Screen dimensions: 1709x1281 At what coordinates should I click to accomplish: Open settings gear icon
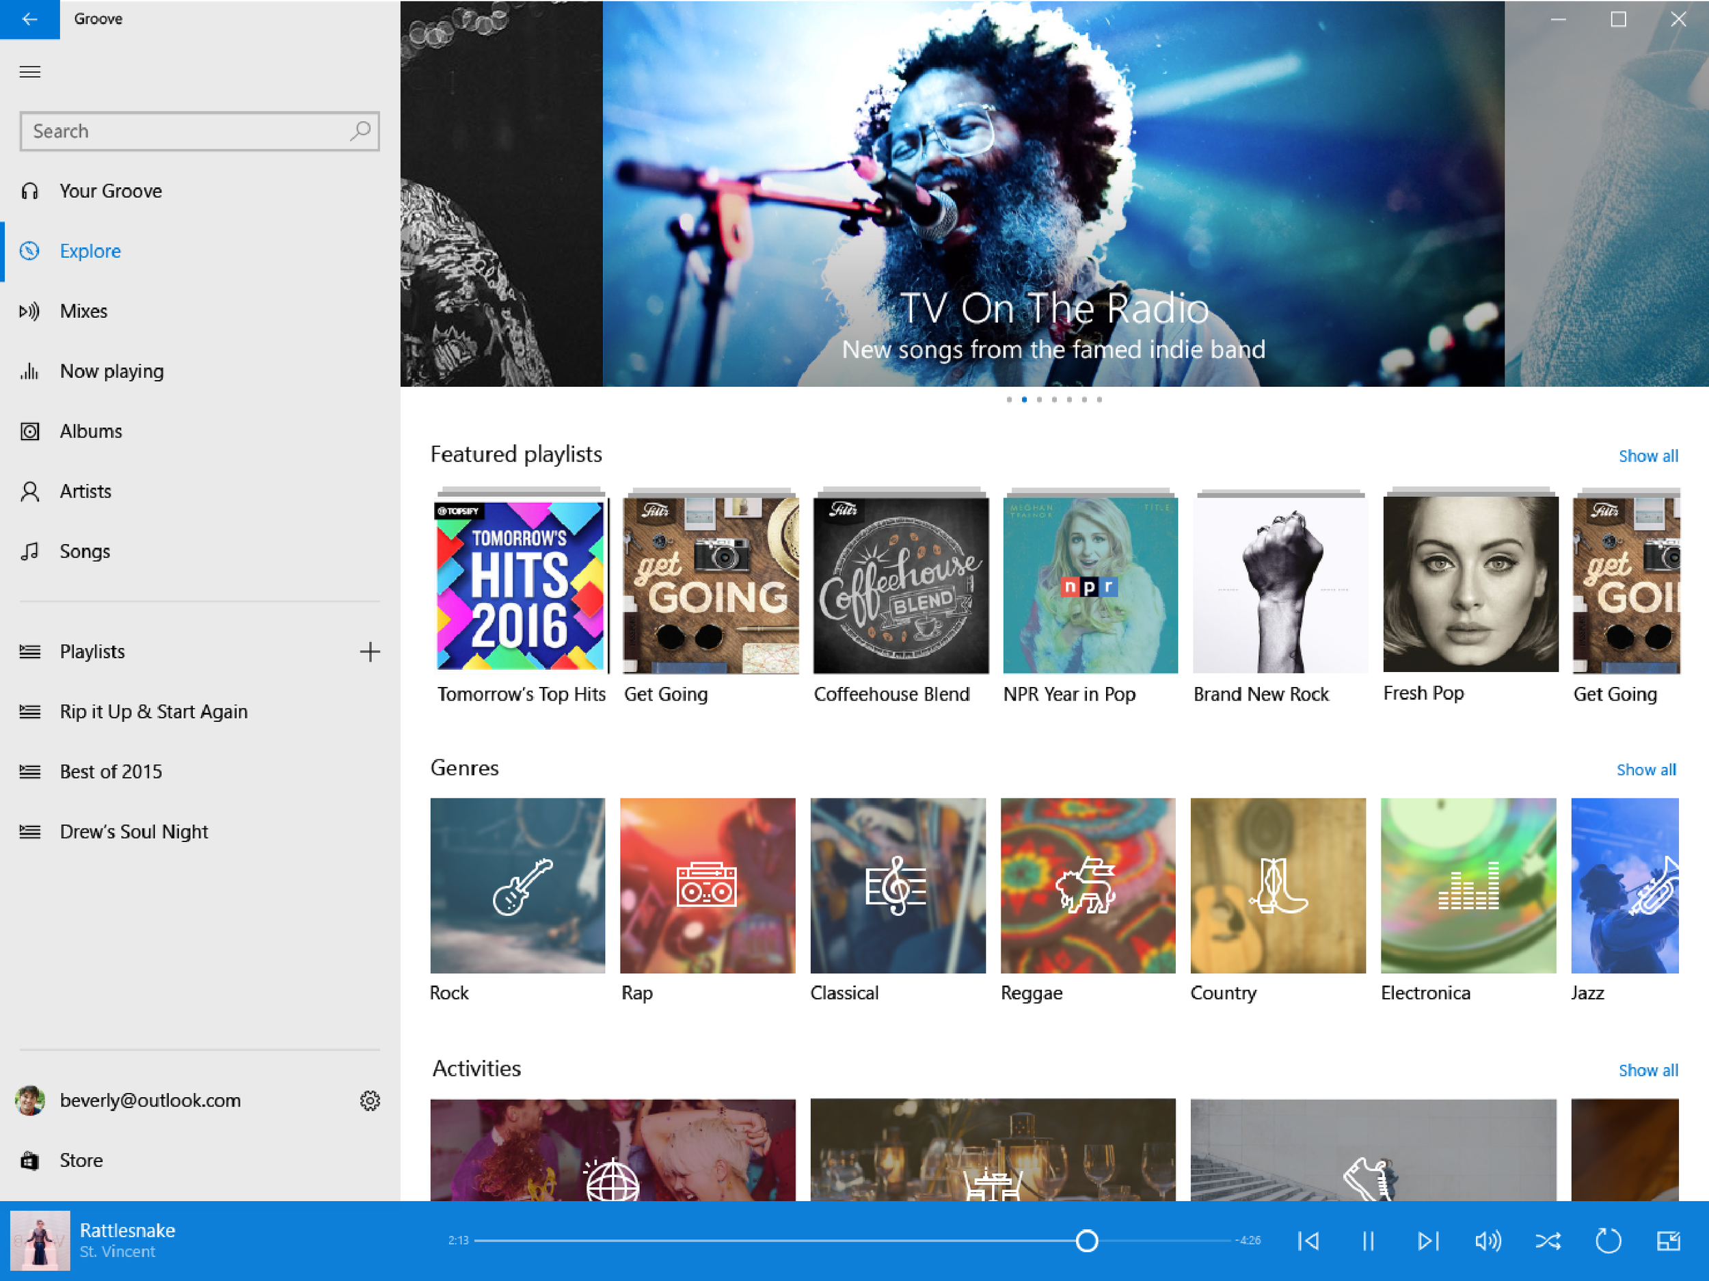(370, 1101)
